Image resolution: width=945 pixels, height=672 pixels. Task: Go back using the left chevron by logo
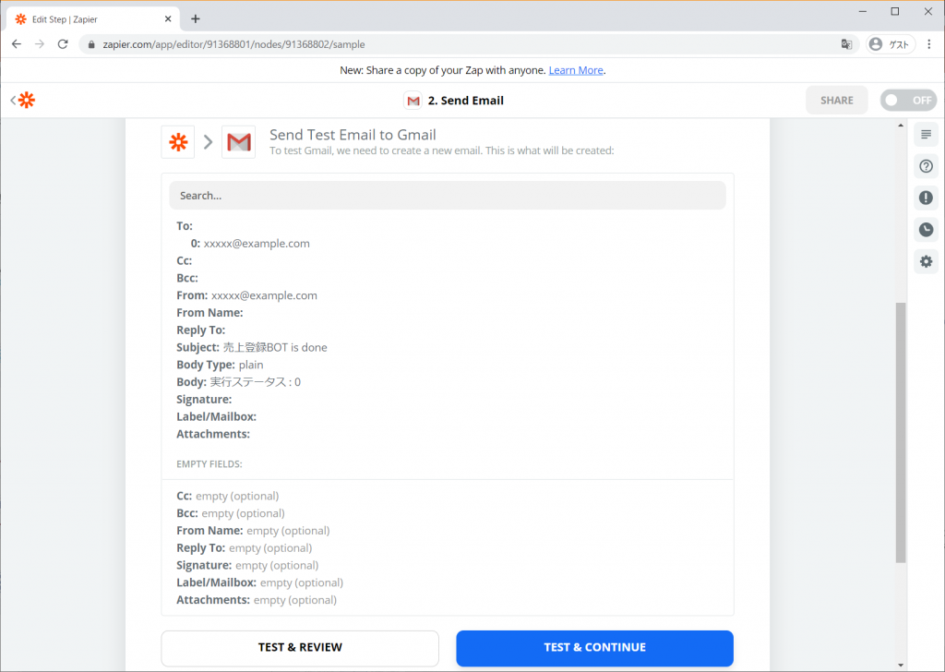pos(13,100)
